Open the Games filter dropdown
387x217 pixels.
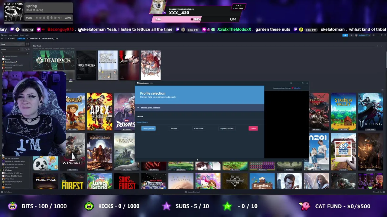(x=10, y=49)
